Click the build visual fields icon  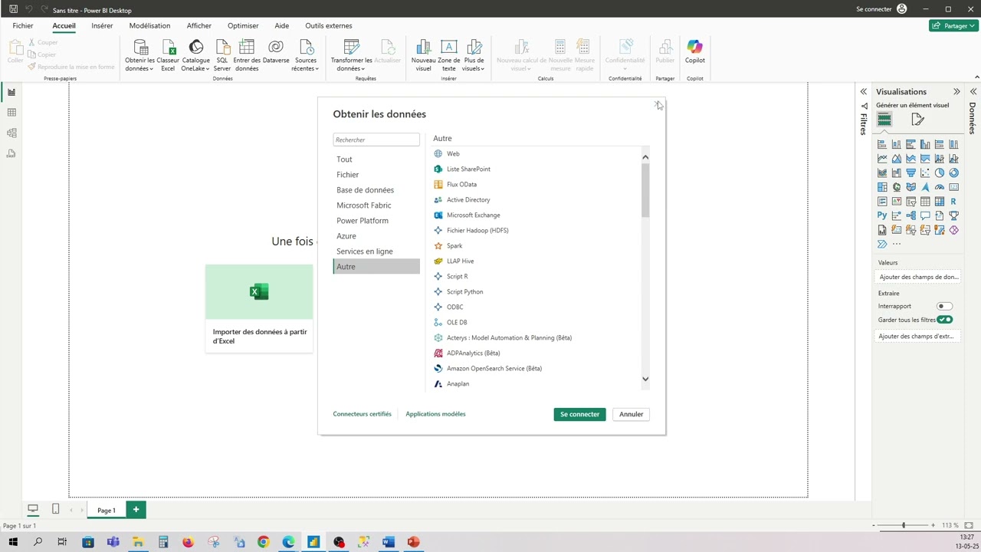pyautogui.click(x=884, y=120)
